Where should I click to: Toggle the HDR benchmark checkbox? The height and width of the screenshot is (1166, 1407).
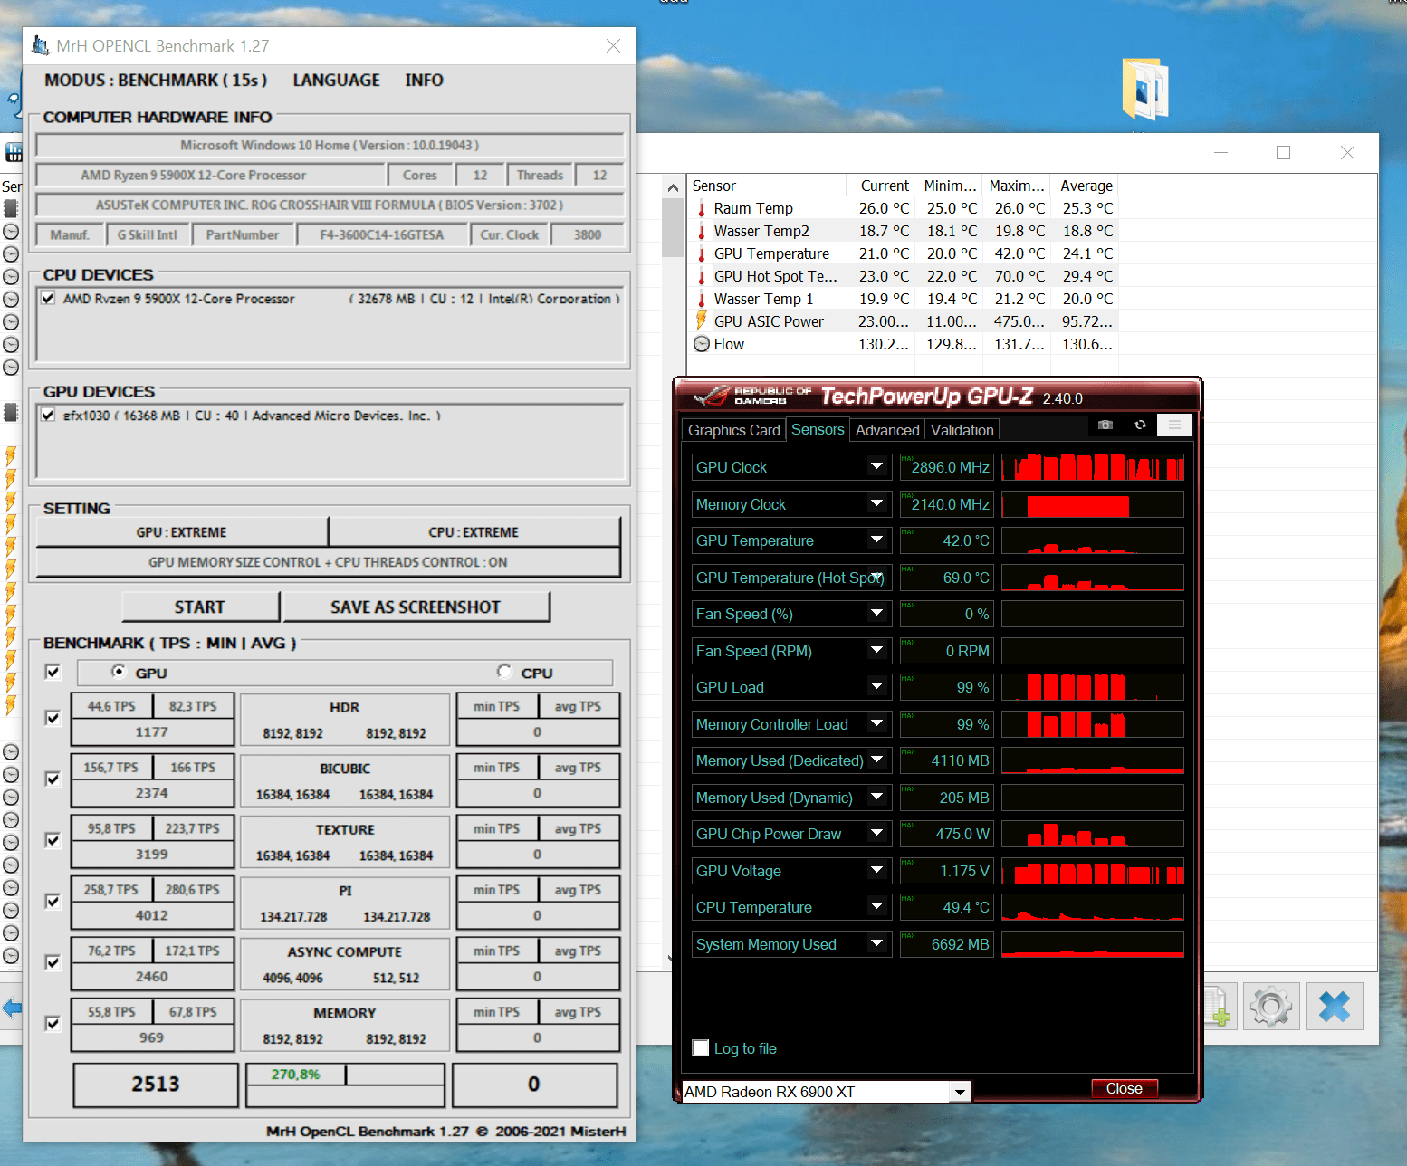pyautogui.click(x=53, y=718)
